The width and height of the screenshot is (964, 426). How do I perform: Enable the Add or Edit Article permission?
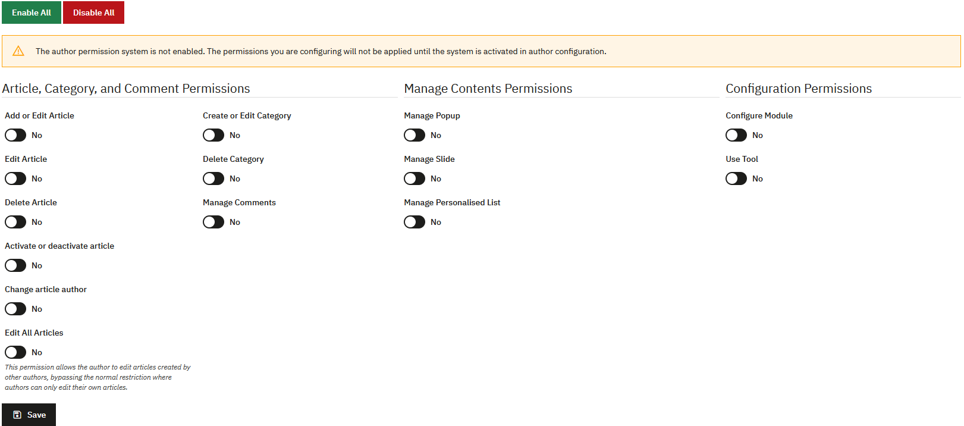click(15, 135)
